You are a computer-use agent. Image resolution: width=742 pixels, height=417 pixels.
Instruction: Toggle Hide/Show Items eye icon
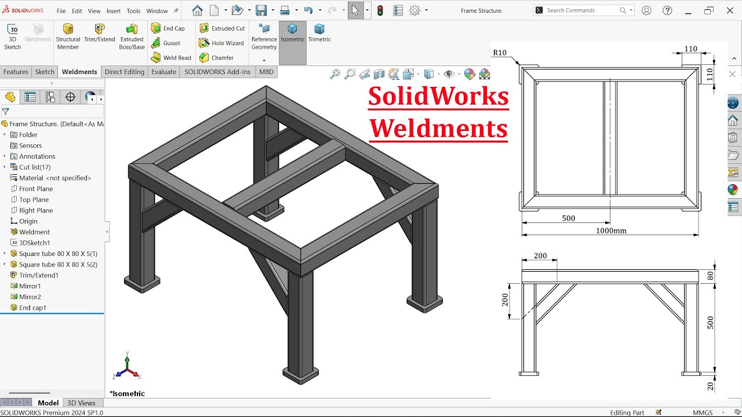click(x=448, y=74)
